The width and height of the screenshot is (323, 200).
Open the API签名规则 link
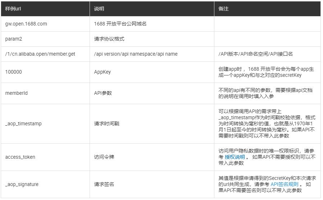(285, 184)
